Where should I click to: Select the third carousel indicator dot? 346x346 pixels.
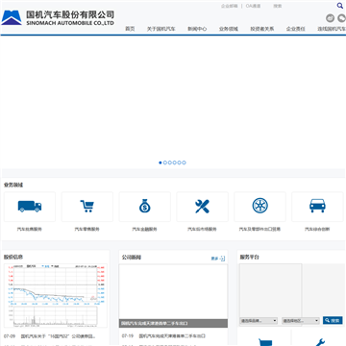[170, 162]
